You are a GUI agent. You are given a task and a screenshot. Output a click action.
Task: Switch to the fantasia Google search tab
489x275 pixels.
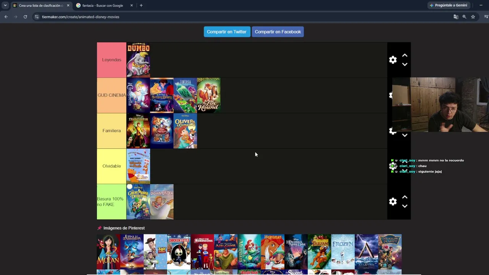(102, 5)
